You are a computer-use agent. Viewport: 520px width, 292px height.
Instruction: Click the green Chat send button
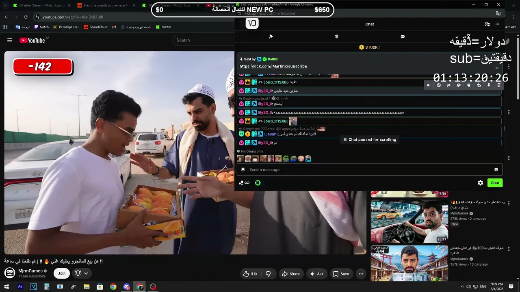(495, 183)
